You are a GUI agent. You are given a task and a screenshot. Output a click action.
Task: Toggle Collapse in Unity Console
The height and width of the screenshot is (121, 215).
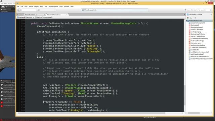[8, 83]
